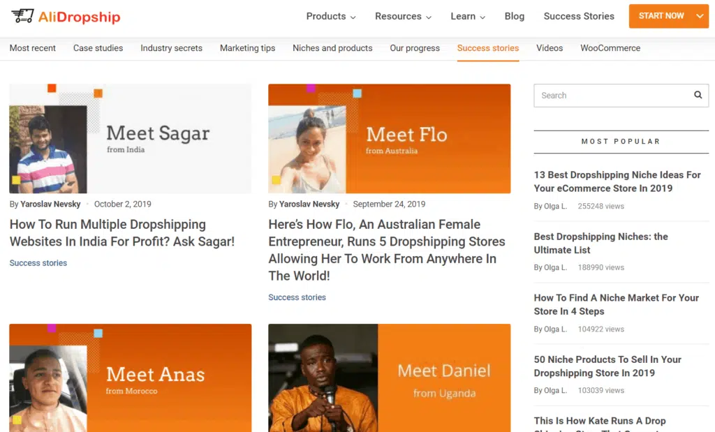
Task: Expand the Products dropdown menu
Action: pos(330,16)
